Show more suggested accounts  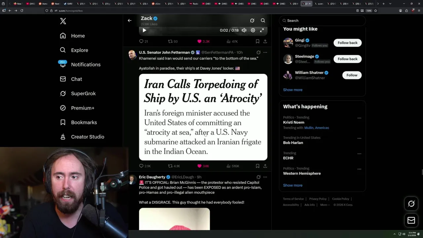[x=293, y=90]
